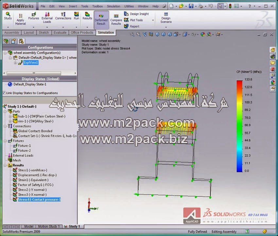This screenshot has width=278, height=236.
Task: Switch to the Assembly tab
Action: (x=12, y=32)
